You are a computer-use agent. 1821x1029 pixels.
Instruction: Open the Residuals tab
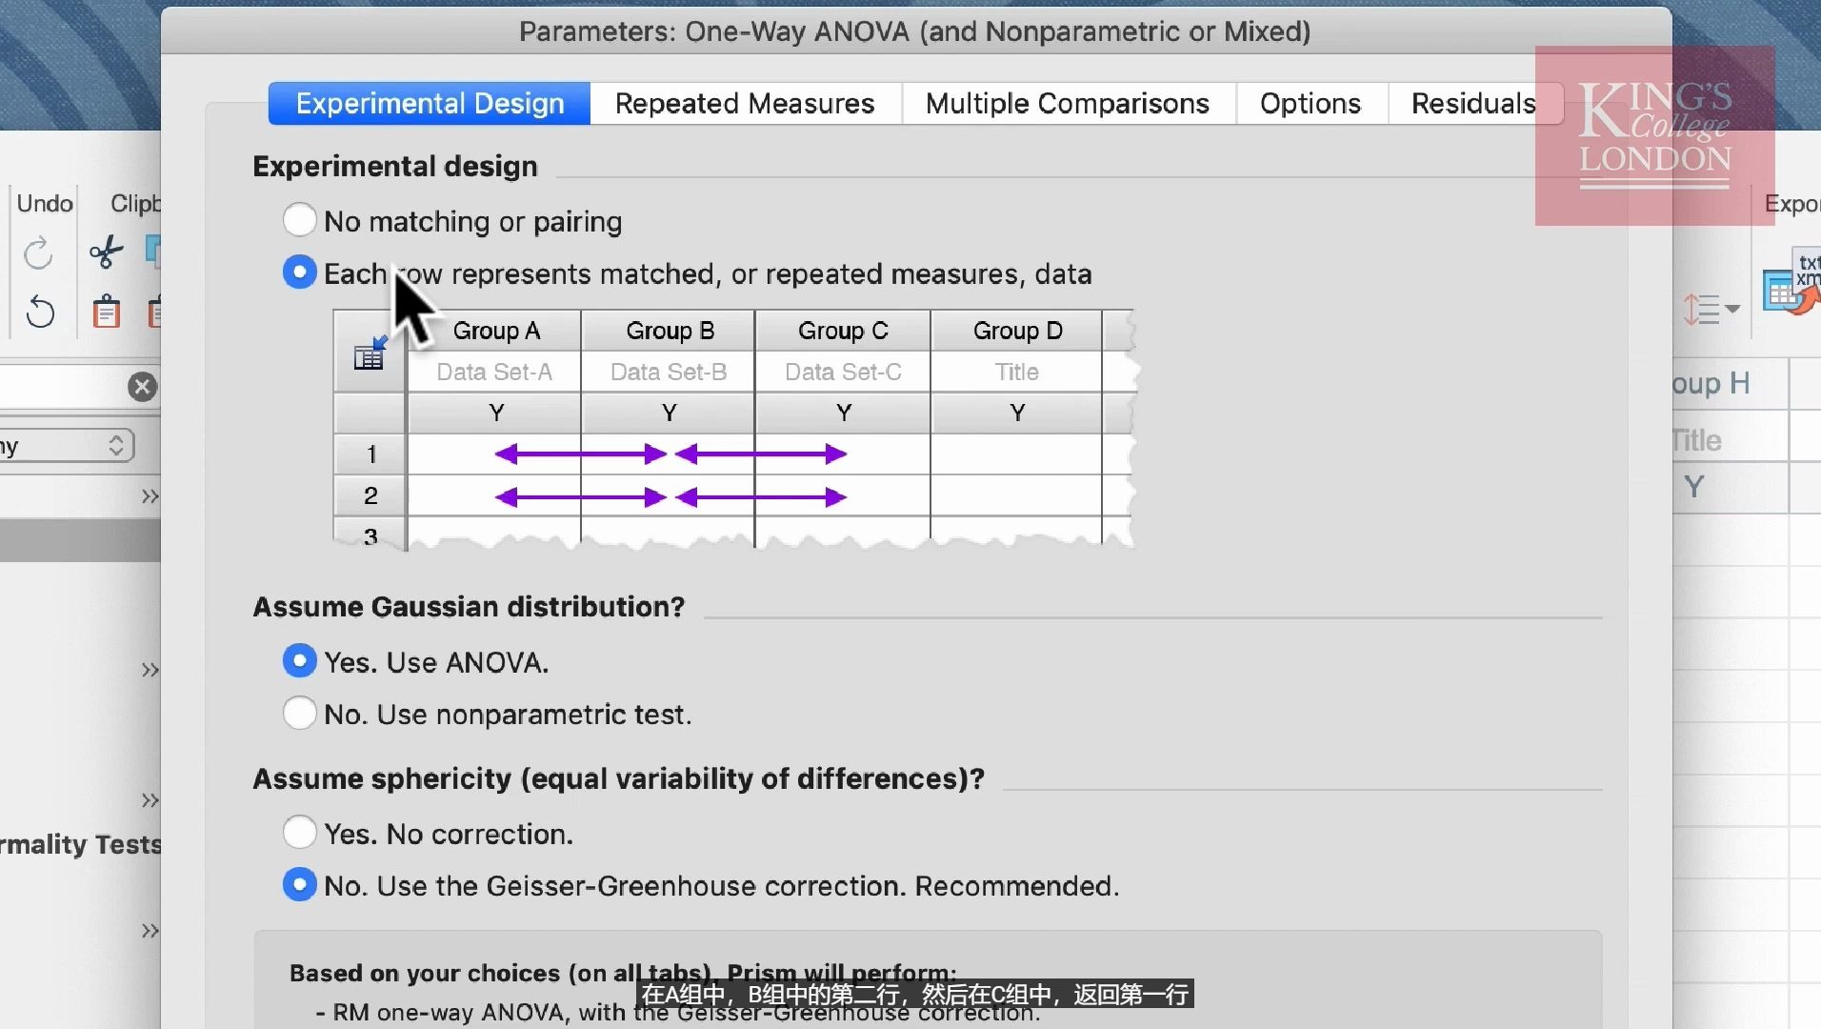[1472, 103]
